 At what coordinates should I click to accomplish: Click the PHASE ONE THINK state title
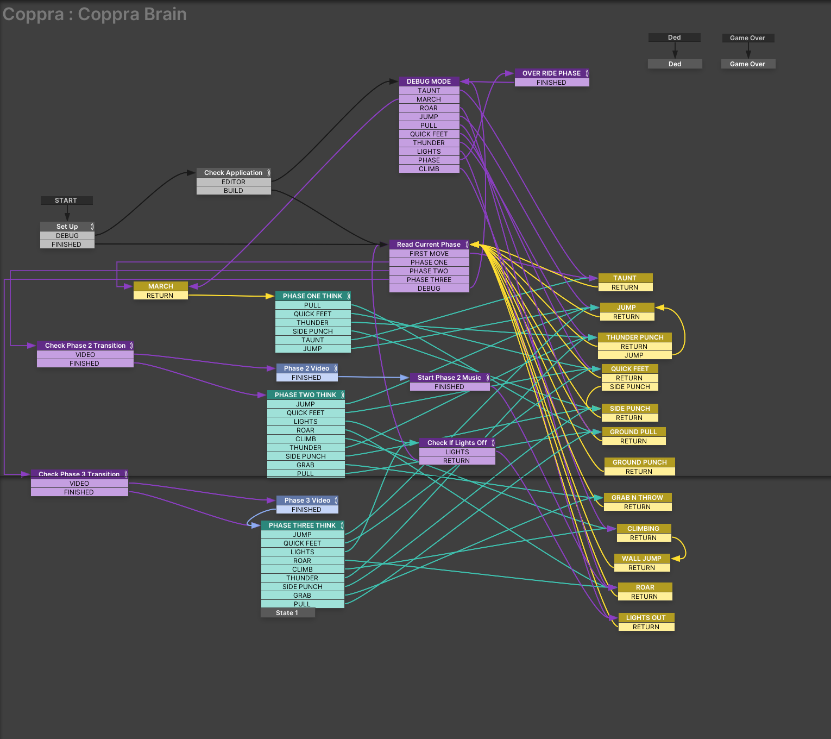312,296
